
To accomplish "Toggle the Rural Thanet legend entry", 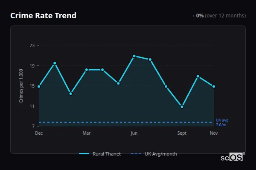I will [x=100, y=154].
